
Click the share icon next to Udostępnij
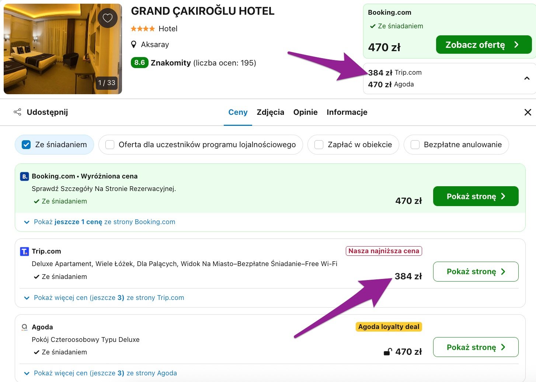tap(17, 112)
